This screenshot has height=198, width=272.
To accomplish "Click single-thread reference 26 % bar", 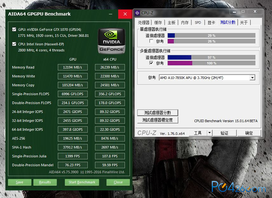I will (211, 41).
